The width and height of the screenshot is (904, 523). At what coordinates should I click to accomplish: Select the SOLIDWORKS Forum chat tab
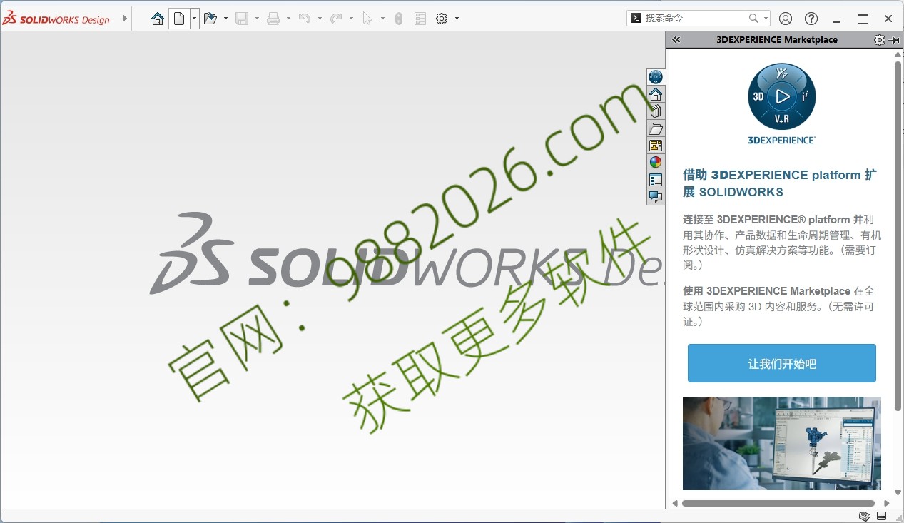pos(656,197)
